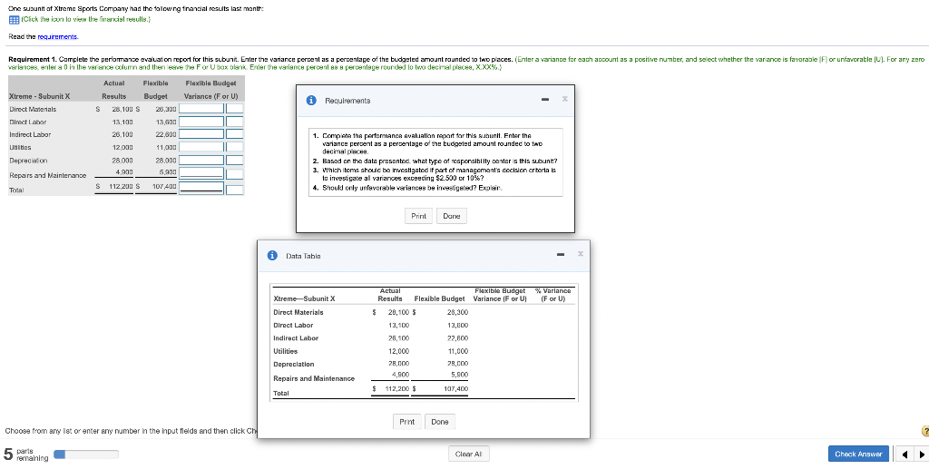Focus the Depreciation variance input
Screen dimensions: 929x469
point(201,160)
